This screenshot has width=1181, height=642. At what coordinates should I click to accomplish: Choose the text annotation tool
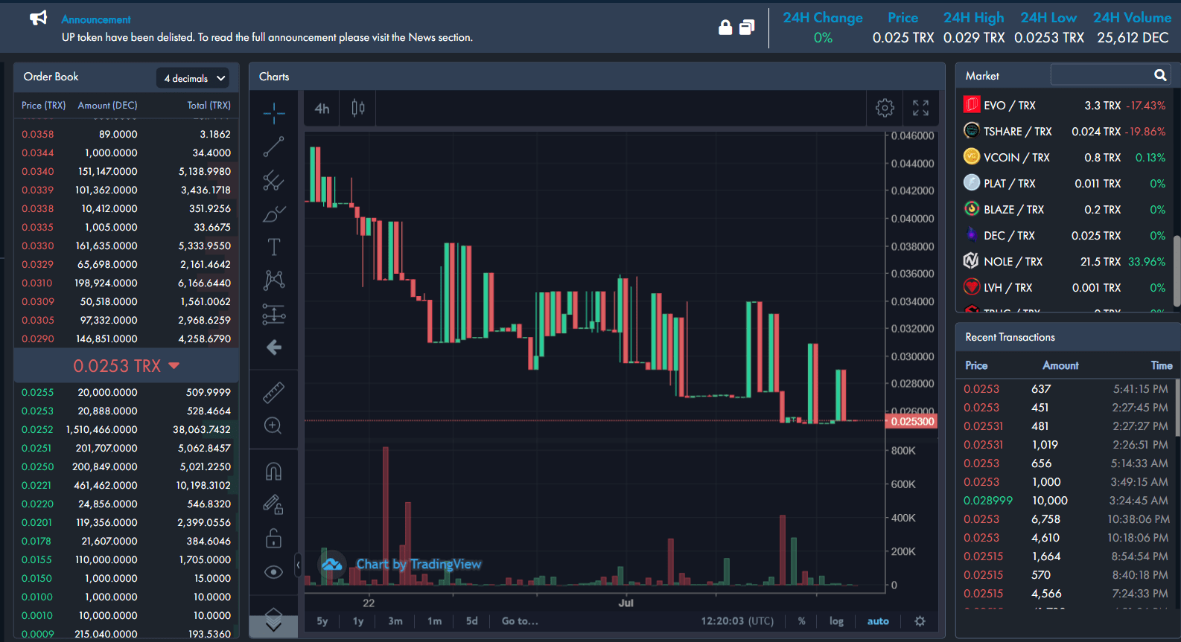point(273,247)
